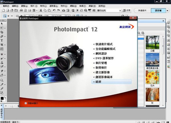Screen dimensions: 171x123
Task: Select the 公園 park thumbnail
Action: tap(152, 42)
